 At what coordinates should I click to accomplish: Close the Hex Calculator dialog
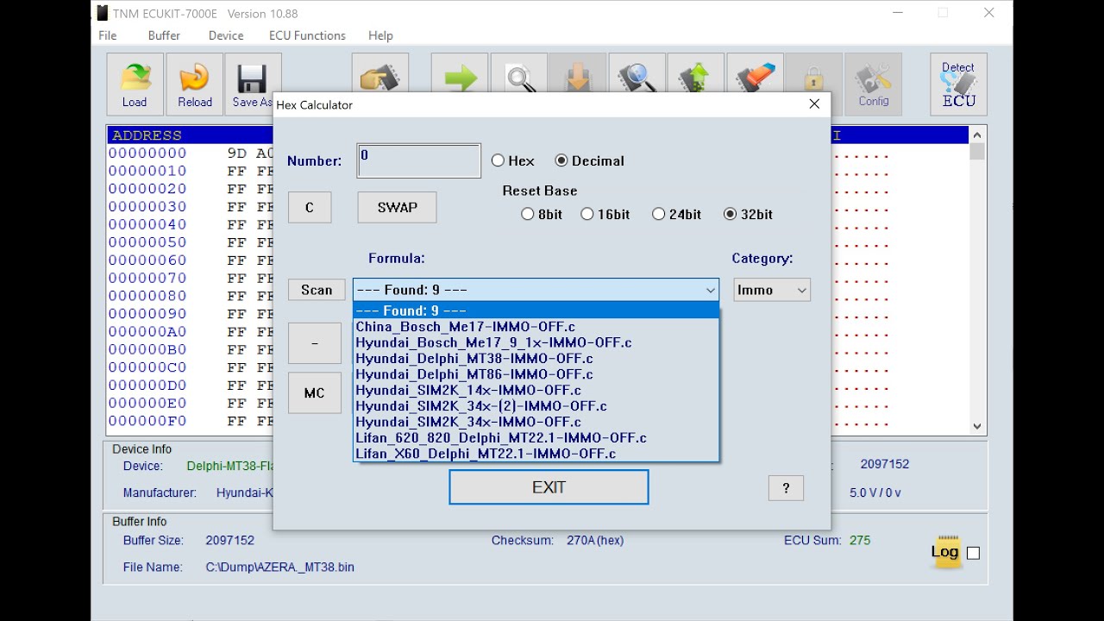(x=814, y=104)
